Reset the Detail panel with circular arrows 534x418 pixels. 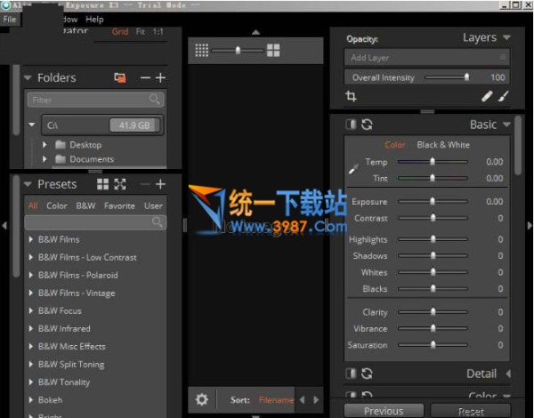point(367,374)
